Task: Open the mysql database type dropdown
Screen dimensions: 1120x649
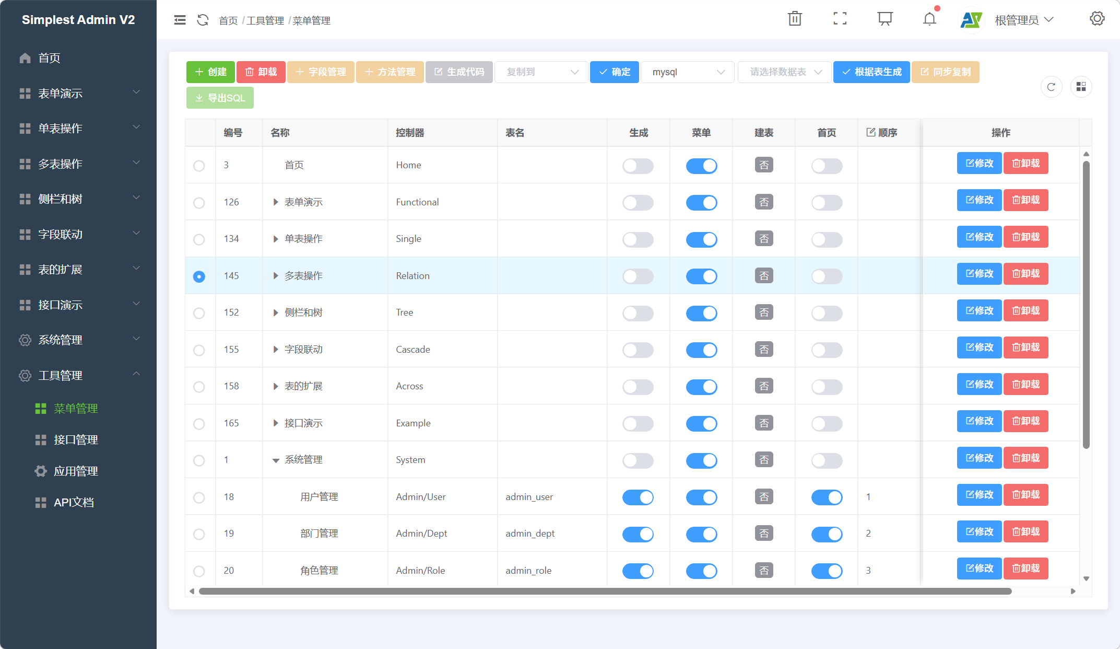Action: 688,72
